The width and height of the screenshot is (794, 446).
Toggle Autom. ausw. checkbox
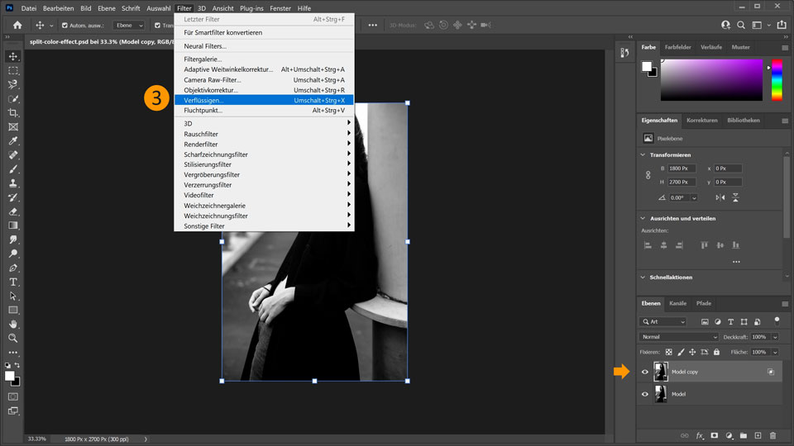click(65, 26)
